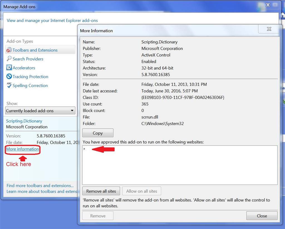Click the C:\Windows\System32 folder path
The height and width of the screenshot is (229, 285).
[163, 124]
